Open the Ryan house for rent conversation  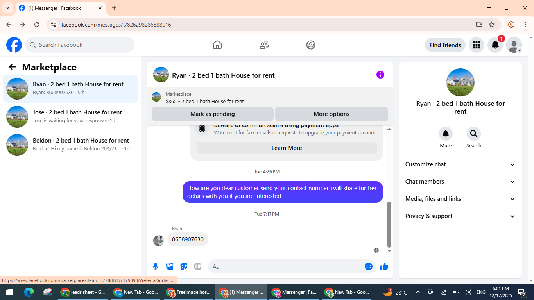click(70, 89)
